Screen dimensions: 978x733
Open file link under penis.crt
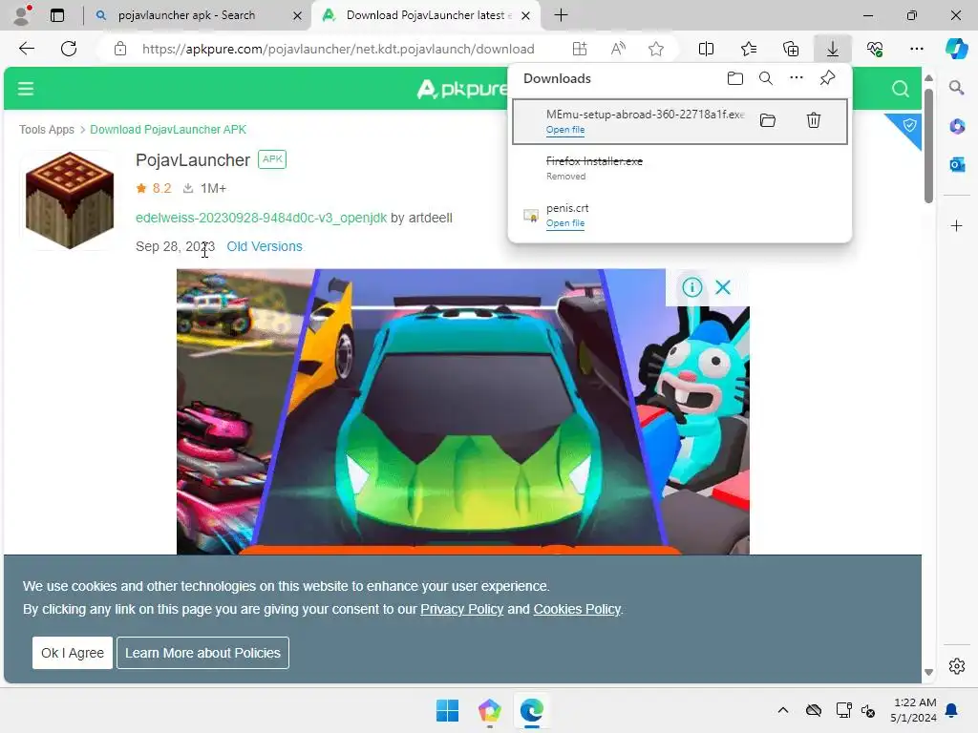[565, 223]
